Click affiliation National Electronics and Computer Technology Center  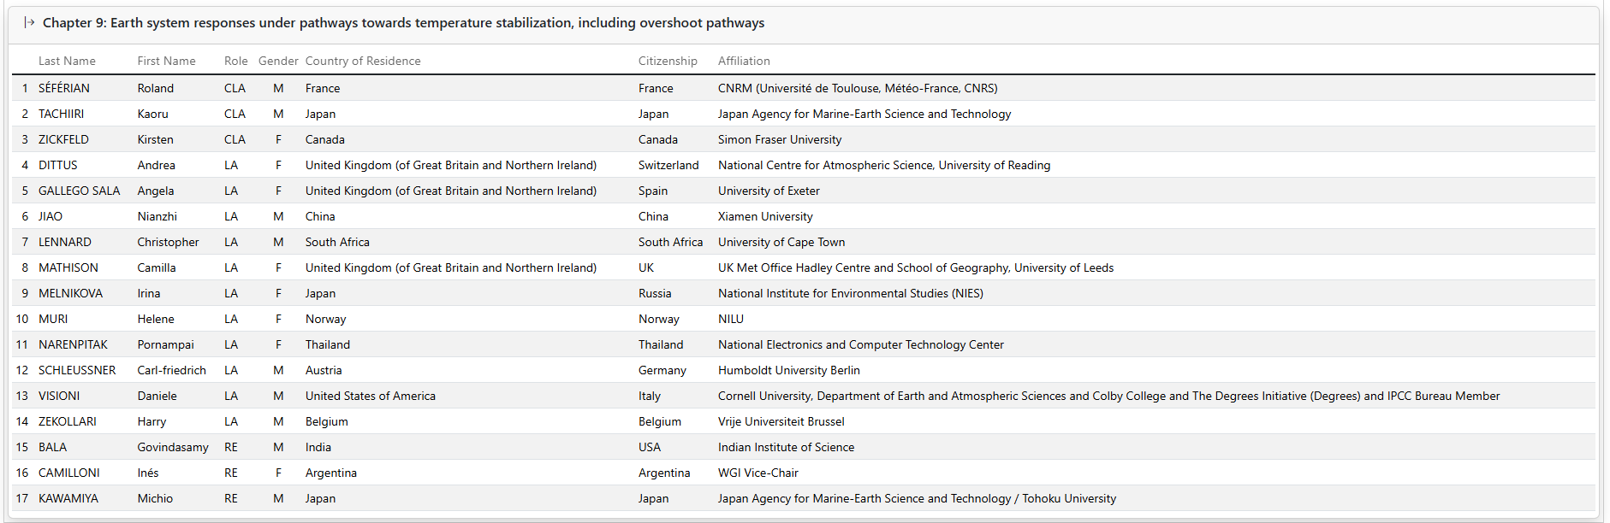(x=861, y=344)
